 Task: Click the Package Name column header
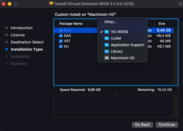71,24
